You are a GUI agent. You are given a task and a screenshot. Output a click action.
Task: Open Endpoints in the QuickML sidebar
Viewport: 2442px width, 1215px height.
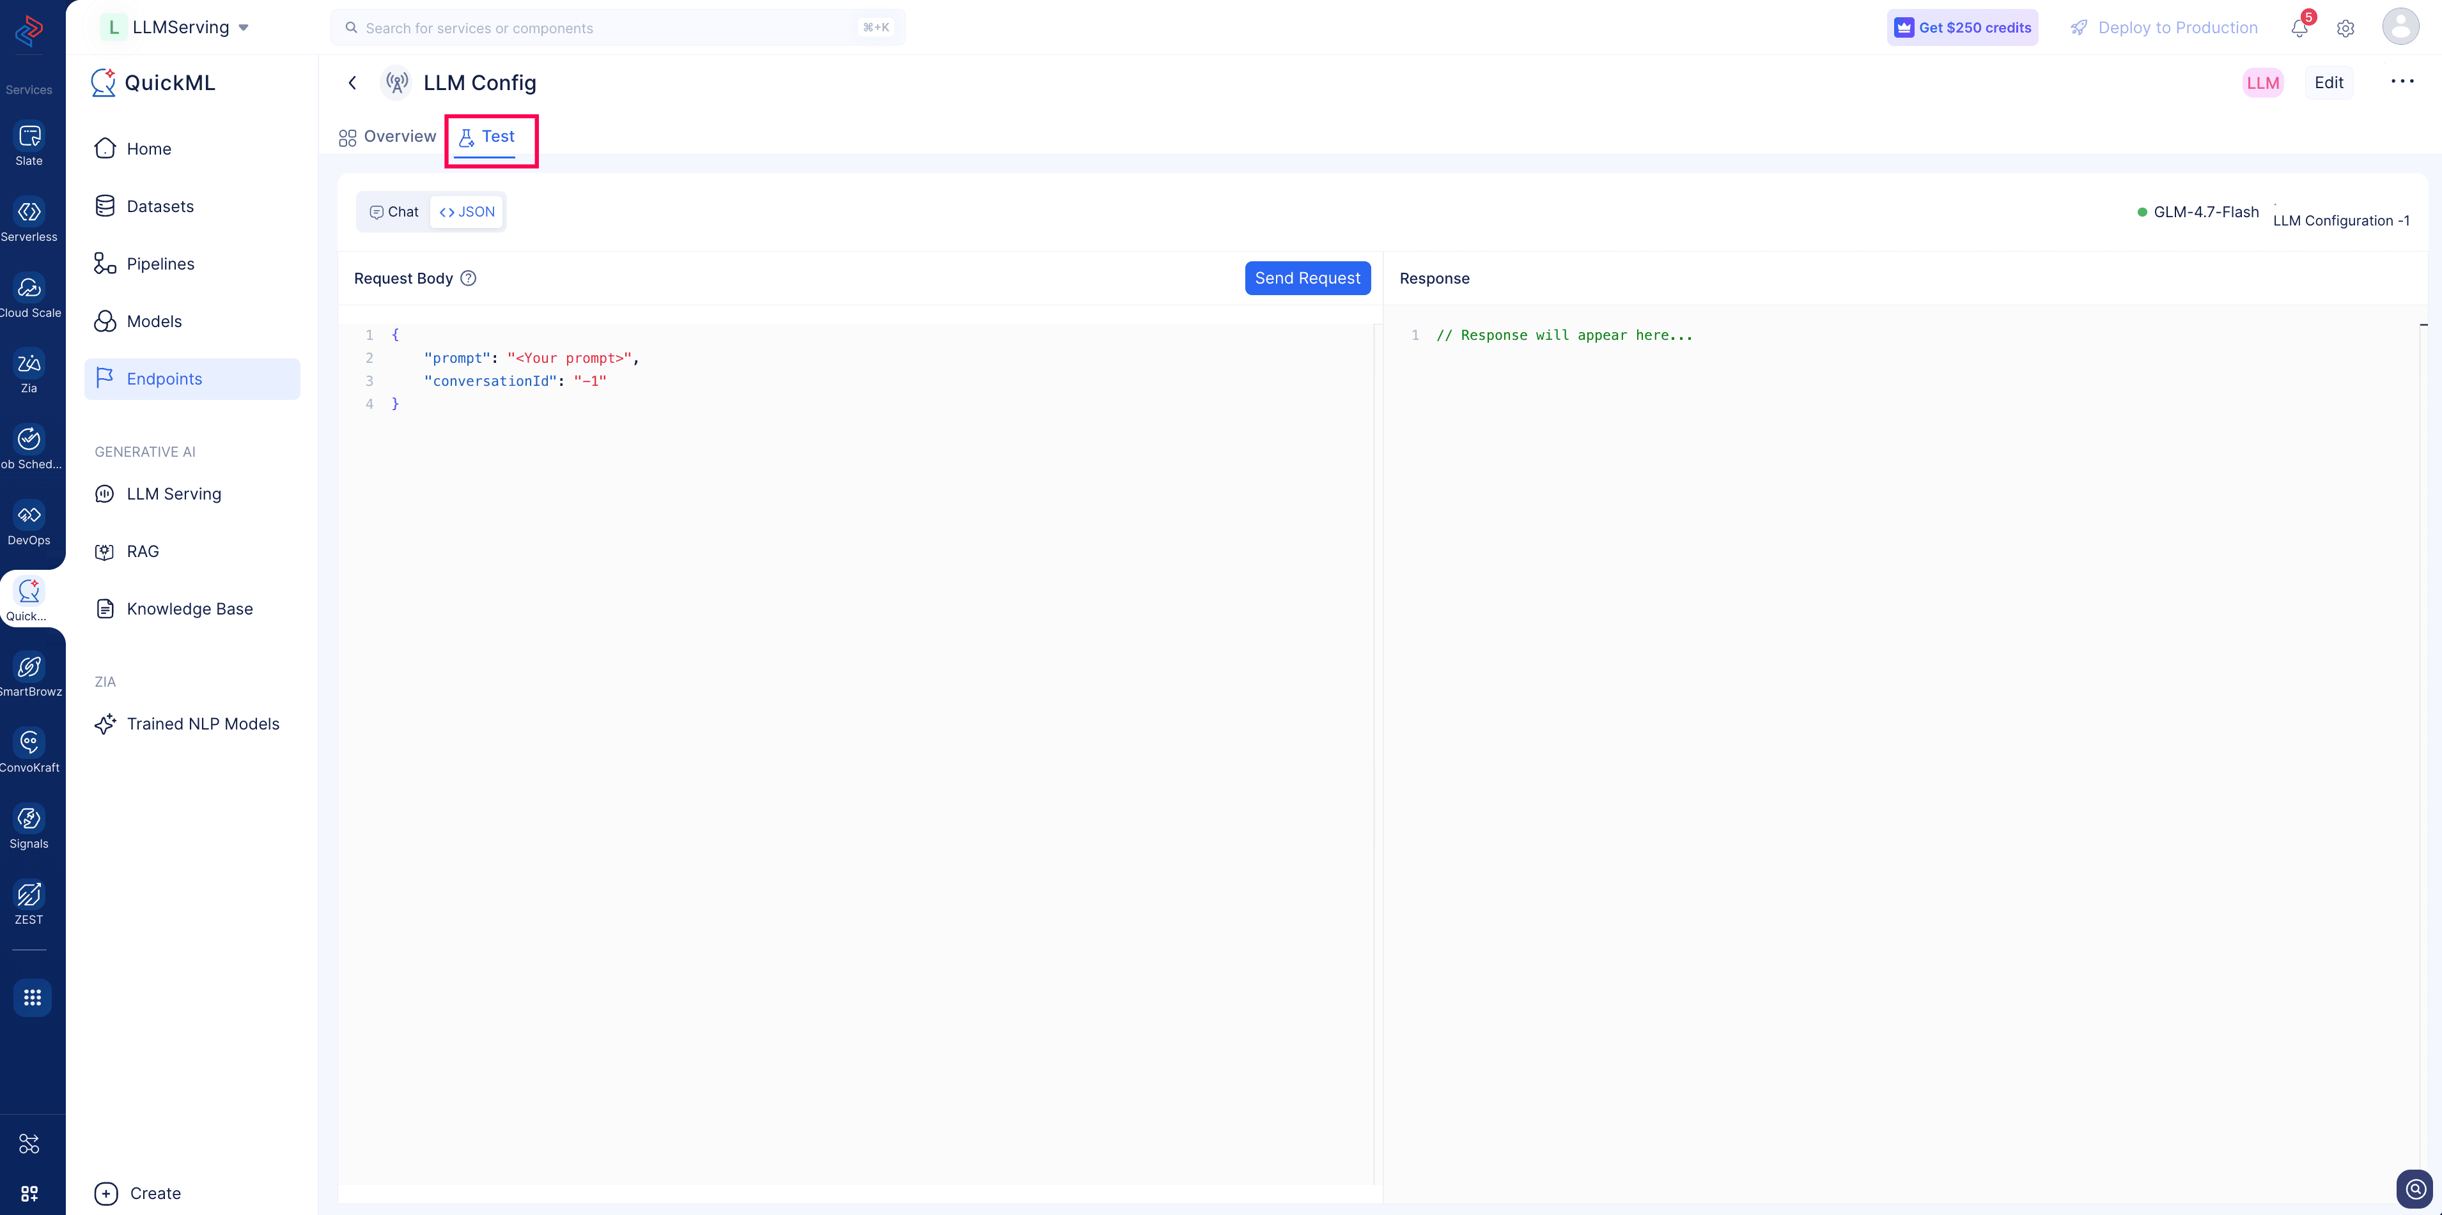[192, 379]
